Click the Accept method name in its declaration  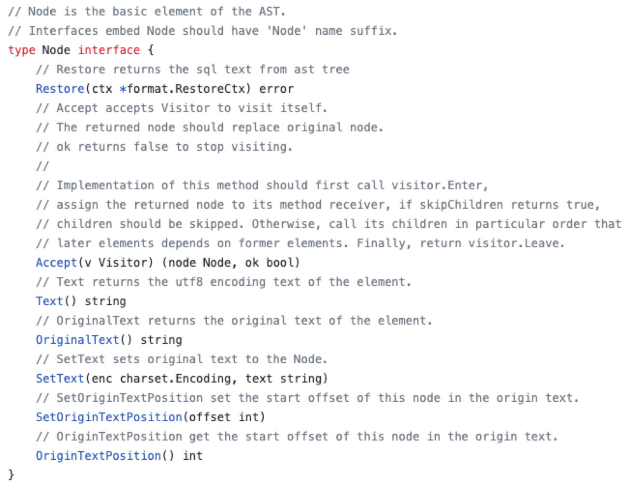point(56,263)
